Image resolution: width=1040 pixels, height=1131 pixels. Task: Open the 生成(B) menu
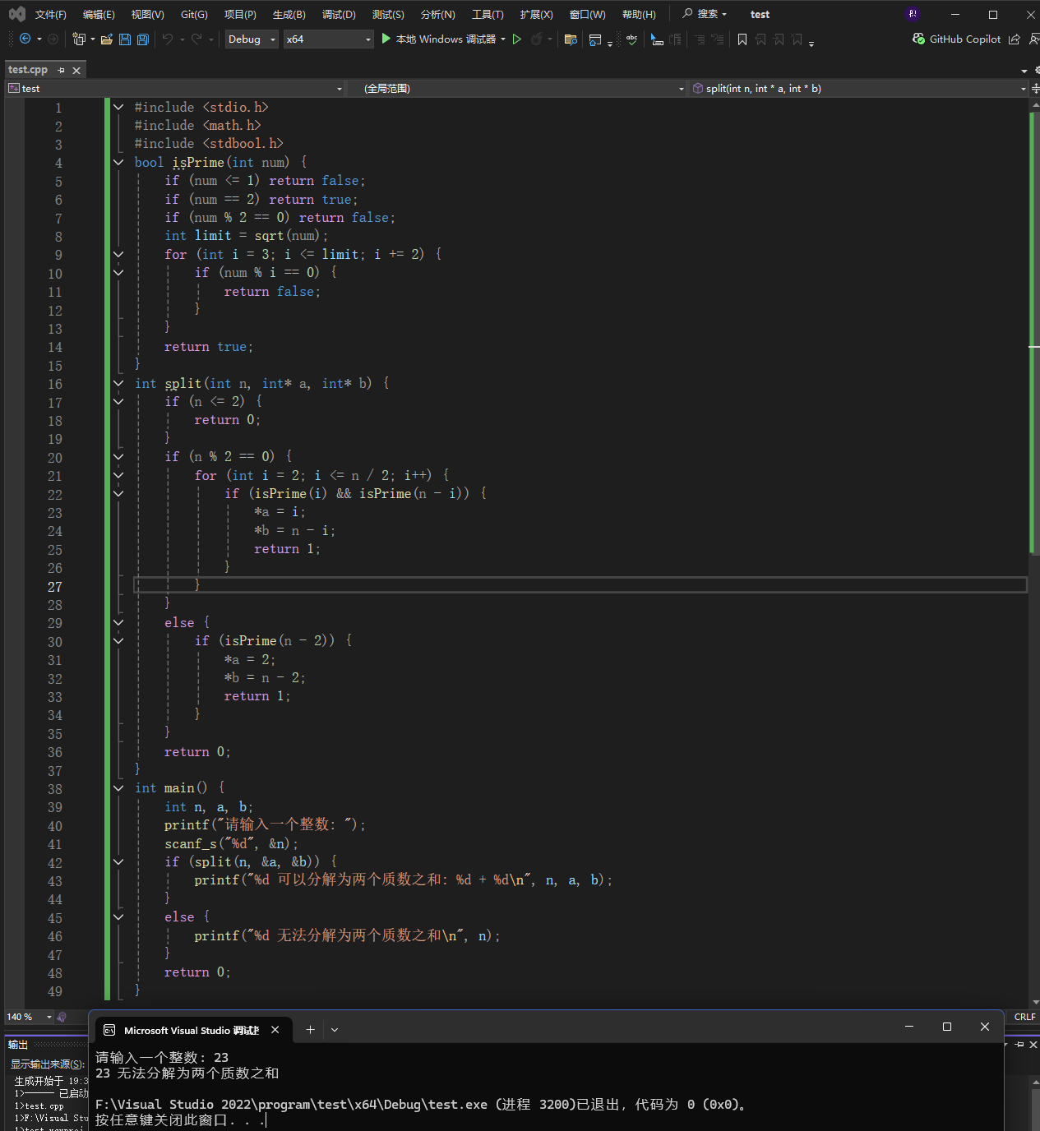[289, 14]
